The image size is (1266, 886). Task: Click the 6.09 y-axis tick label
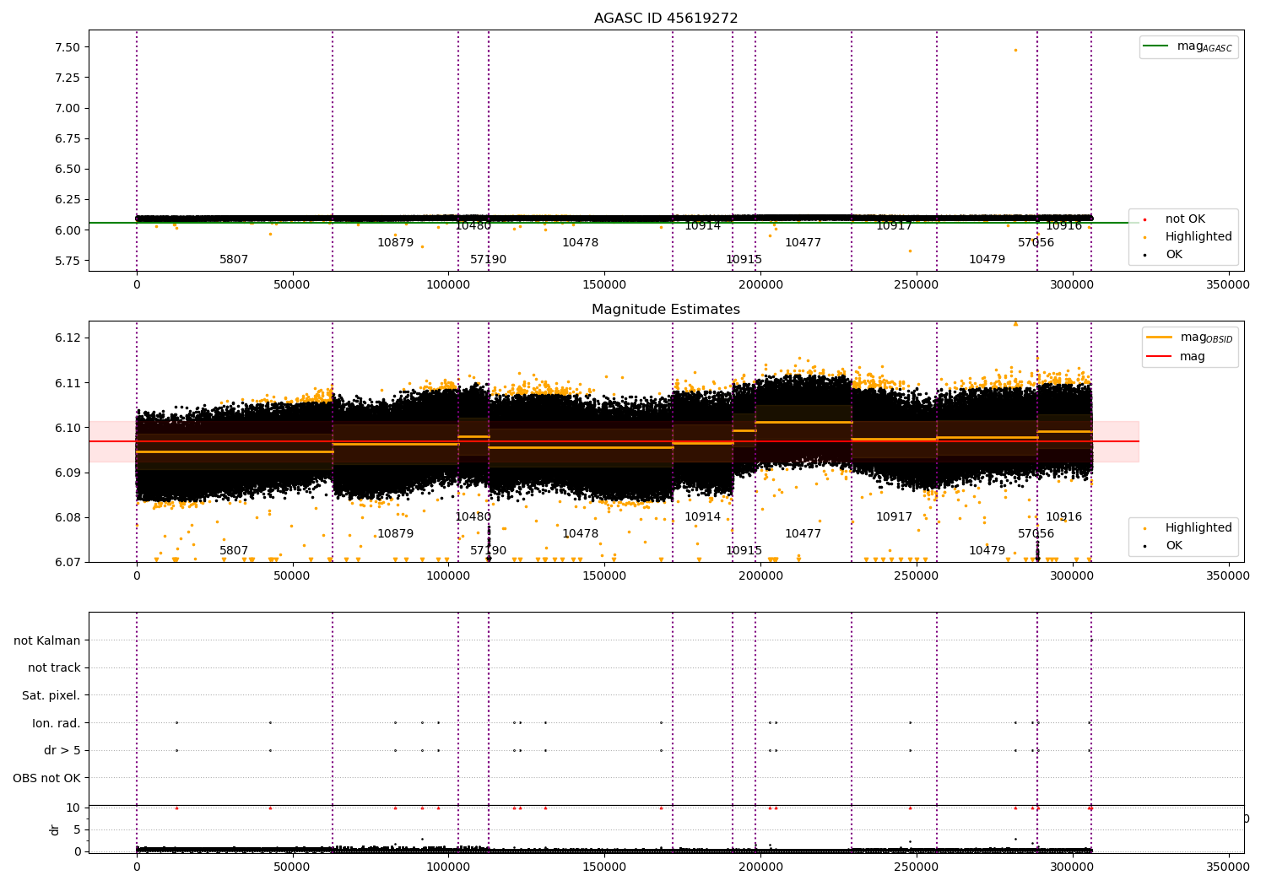point(66,473)
